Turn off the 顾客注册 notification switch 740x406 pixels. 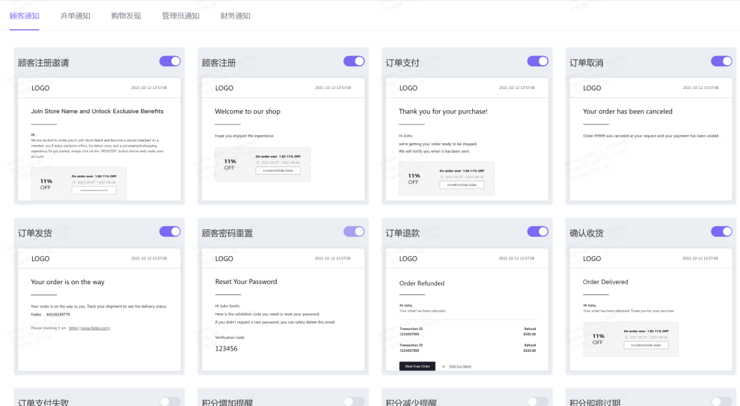point(354,61)
